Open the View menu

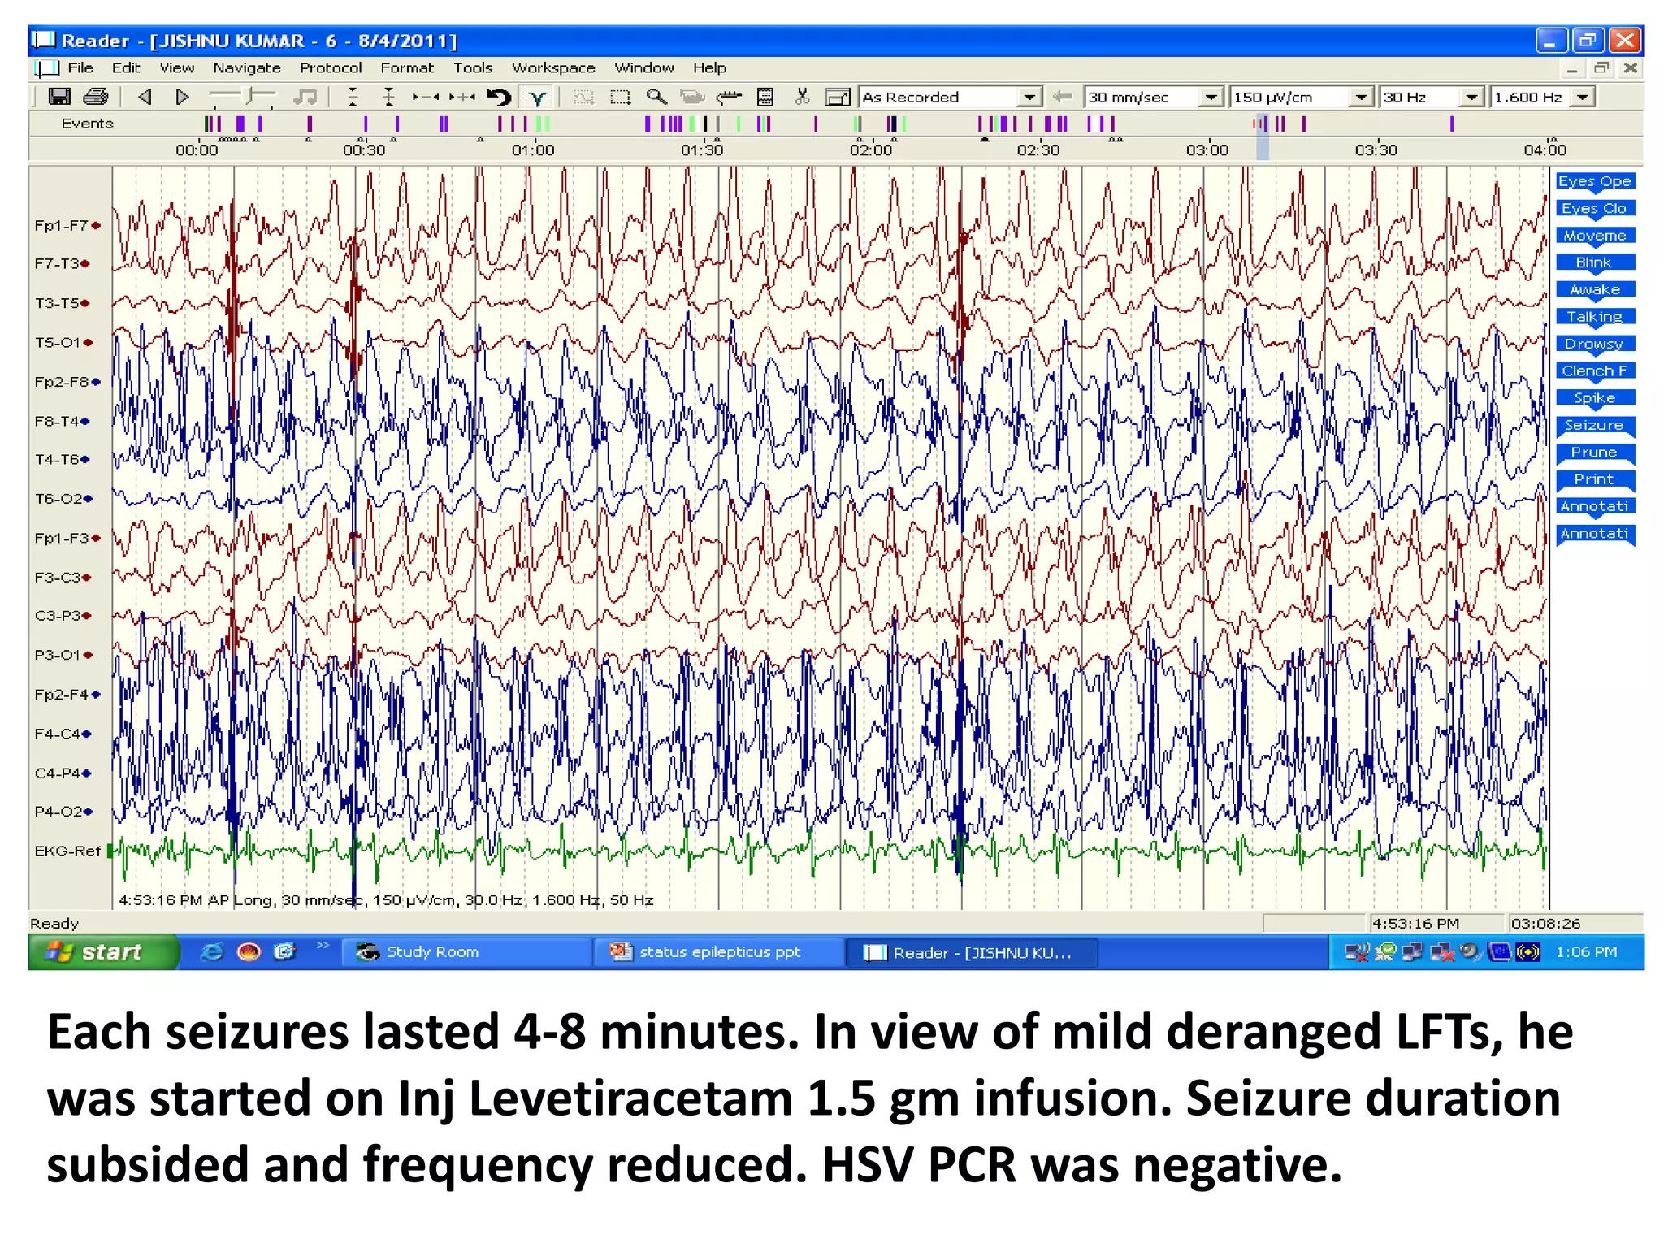click(x=176, y=67)
